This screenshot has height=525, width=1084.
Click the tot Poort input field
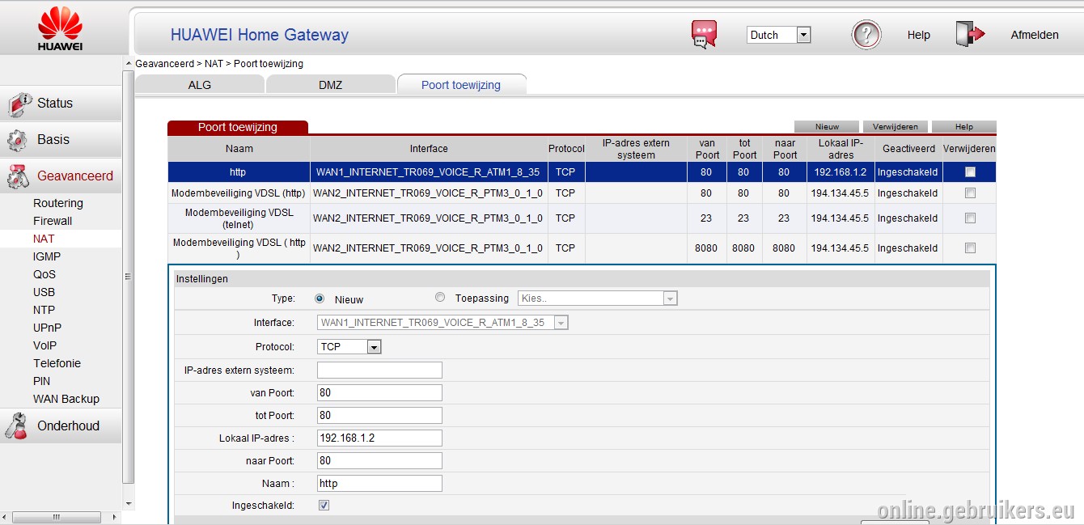tap(379, 416)
